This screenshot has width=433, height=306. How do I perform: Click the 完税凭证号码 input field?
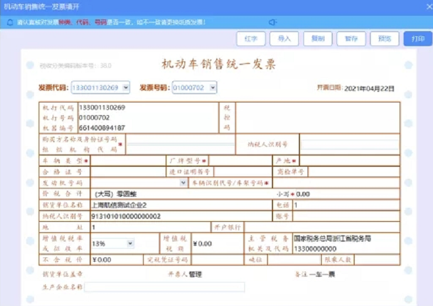[217, 259]
